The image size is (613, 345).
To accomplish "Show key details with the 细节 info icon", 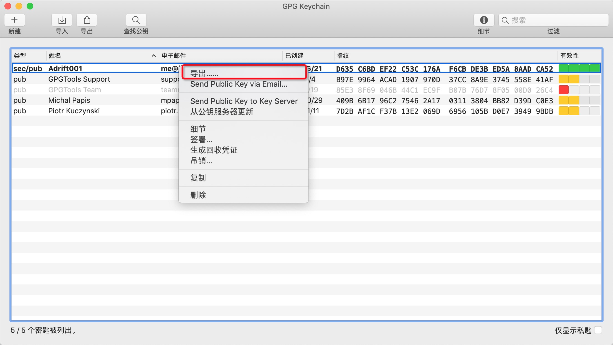I will click(484, 20).
